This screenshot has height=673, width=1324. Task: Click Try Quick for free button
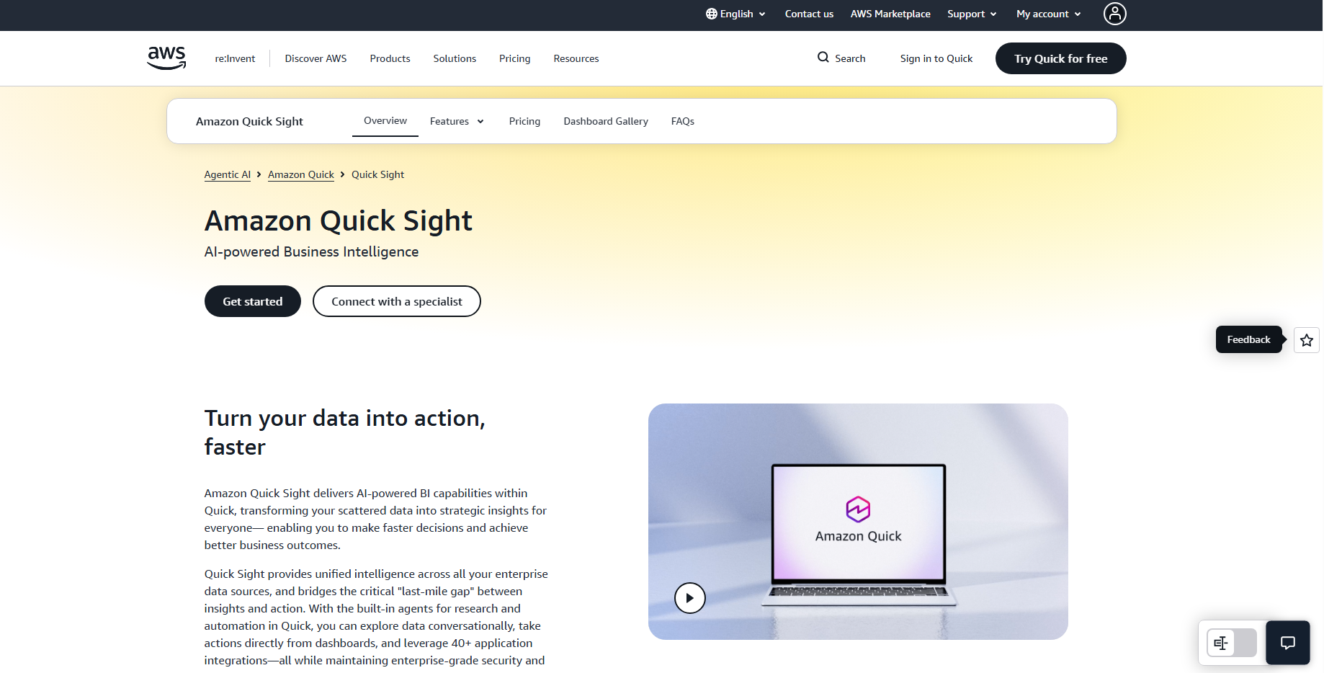point(1060,58)
